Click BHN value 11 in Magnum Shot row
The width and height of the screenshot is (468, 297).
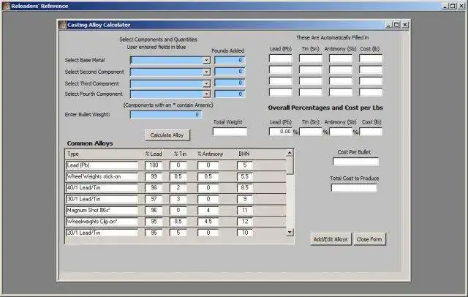pos(244,211)
